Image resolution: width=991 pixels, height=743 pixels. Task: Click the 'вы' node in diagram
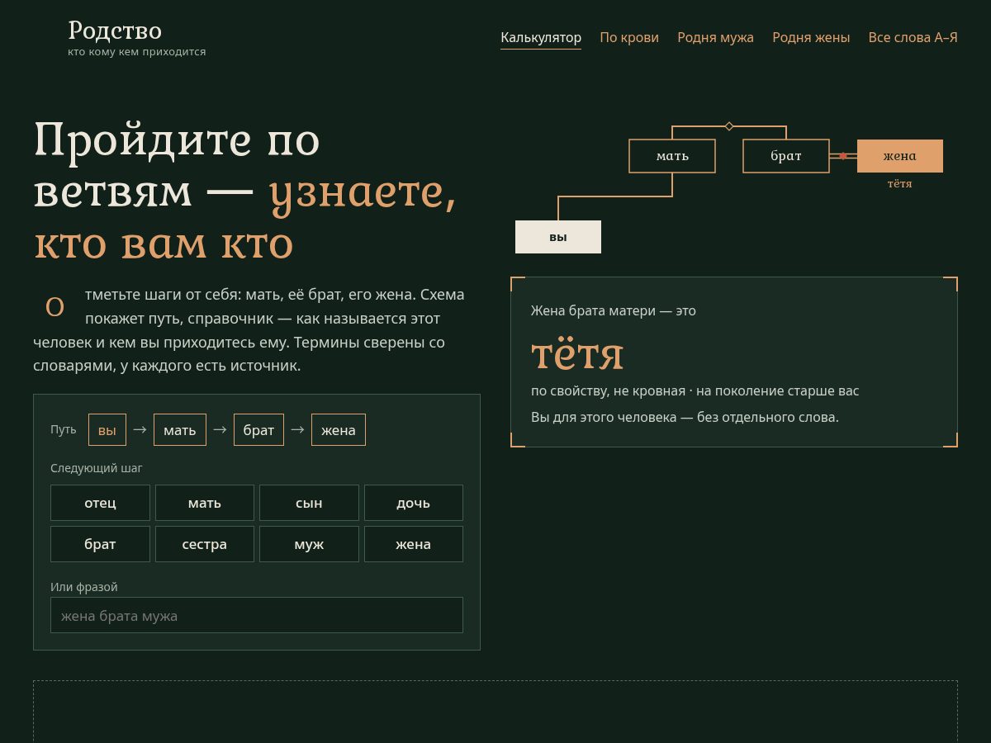pyautogui.click(x=558, y=237)
